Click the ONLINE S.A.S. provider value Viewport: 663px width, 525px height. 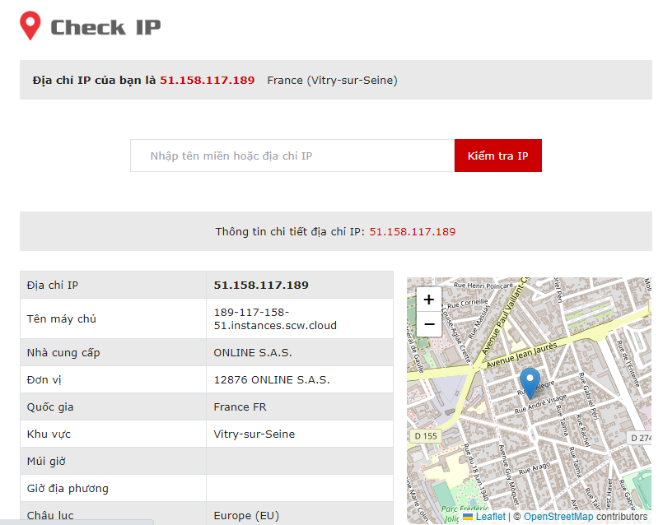(252, 352)
